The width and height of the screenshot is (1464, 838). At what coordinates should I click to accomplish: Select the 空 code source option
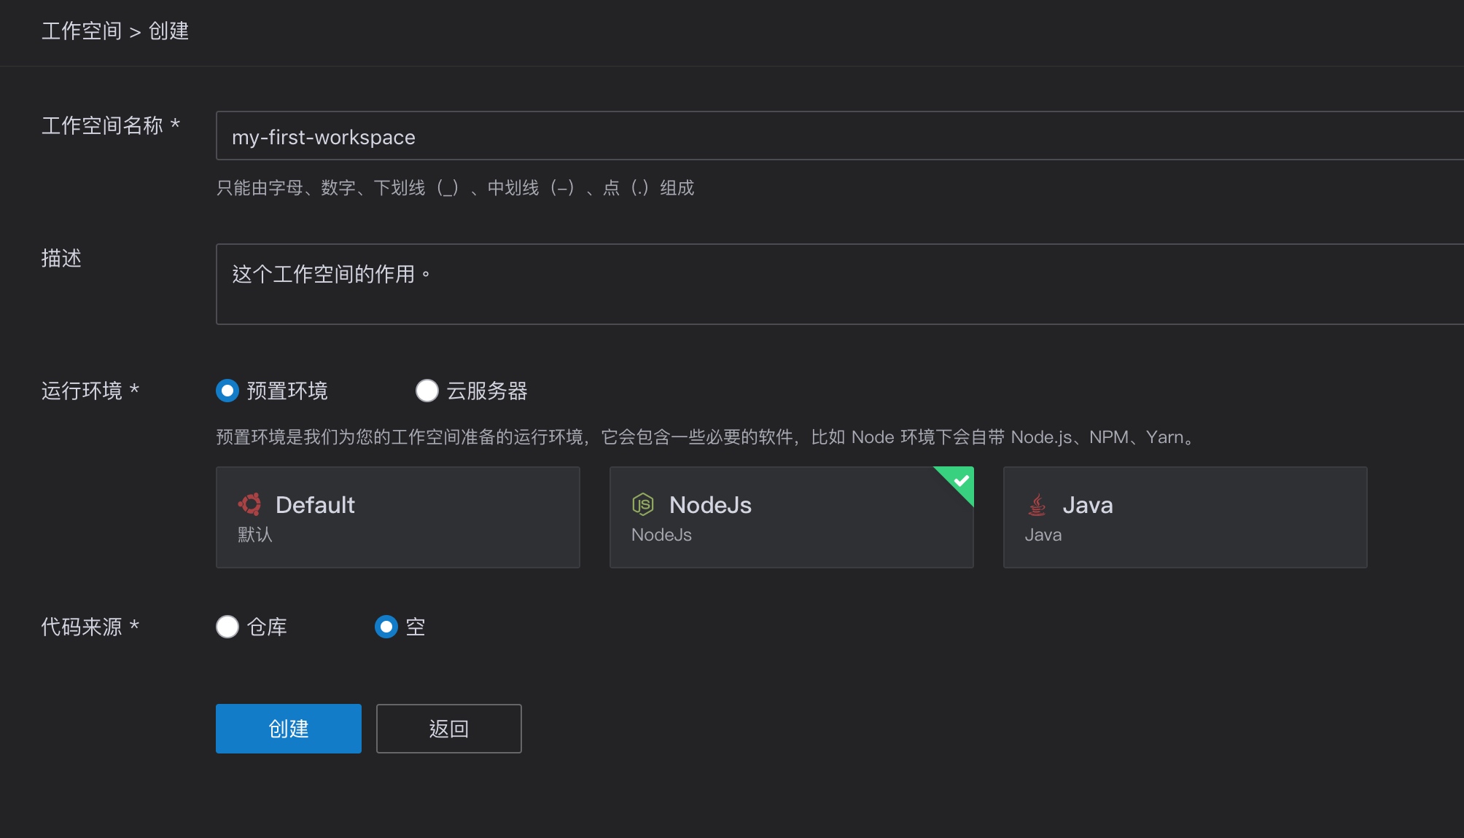(385, 627)
